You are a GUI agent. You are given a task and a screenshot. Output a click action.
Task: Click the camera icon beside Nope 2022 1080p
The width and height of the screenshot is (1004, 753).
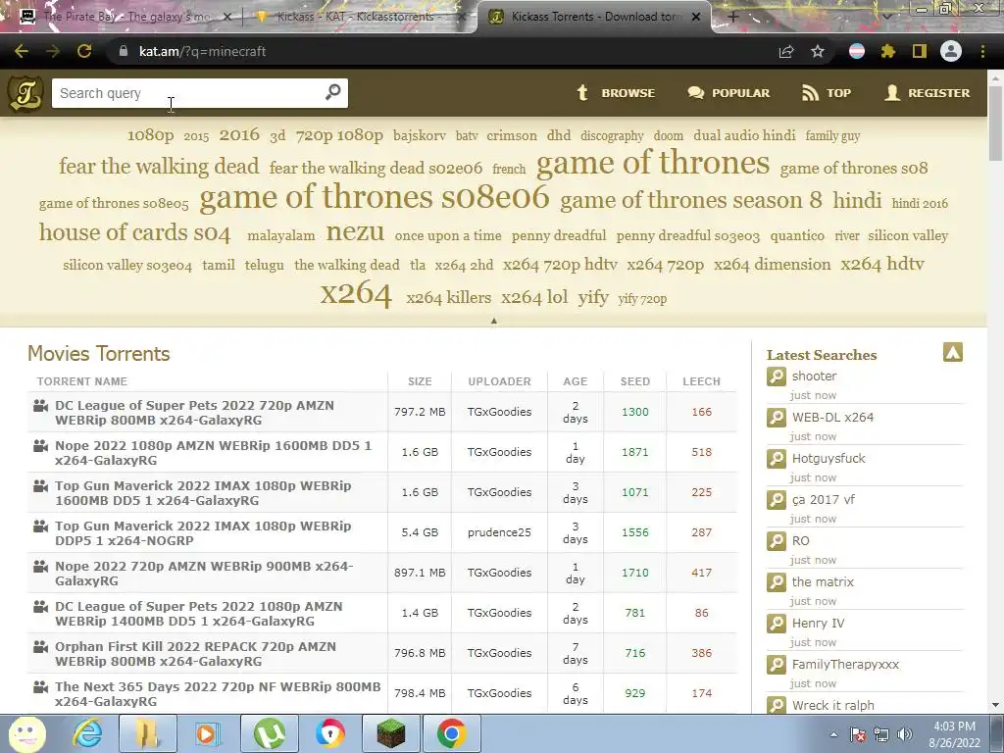[x=40, y=446]
